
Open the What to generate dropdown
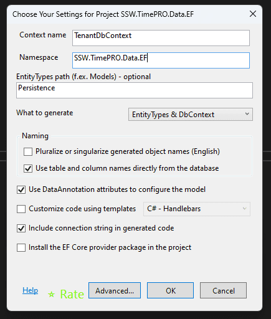tap(191, 114)
